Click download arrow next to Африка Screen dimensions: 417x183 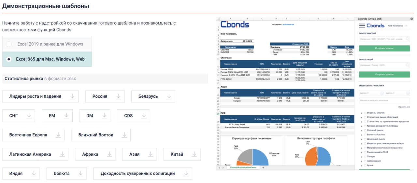[109, 154]
